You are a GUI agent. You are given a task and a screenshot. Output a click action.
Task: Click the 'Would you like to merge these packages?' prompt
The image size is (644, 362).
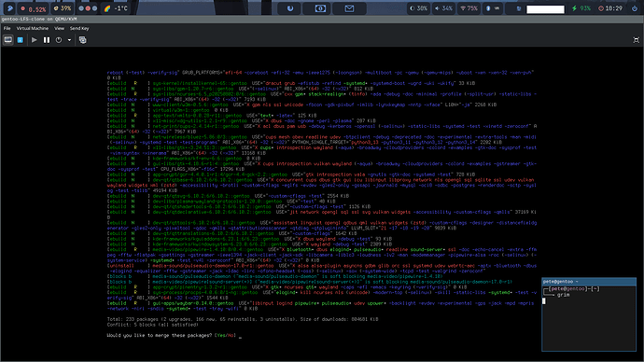(x=160, y=335)
